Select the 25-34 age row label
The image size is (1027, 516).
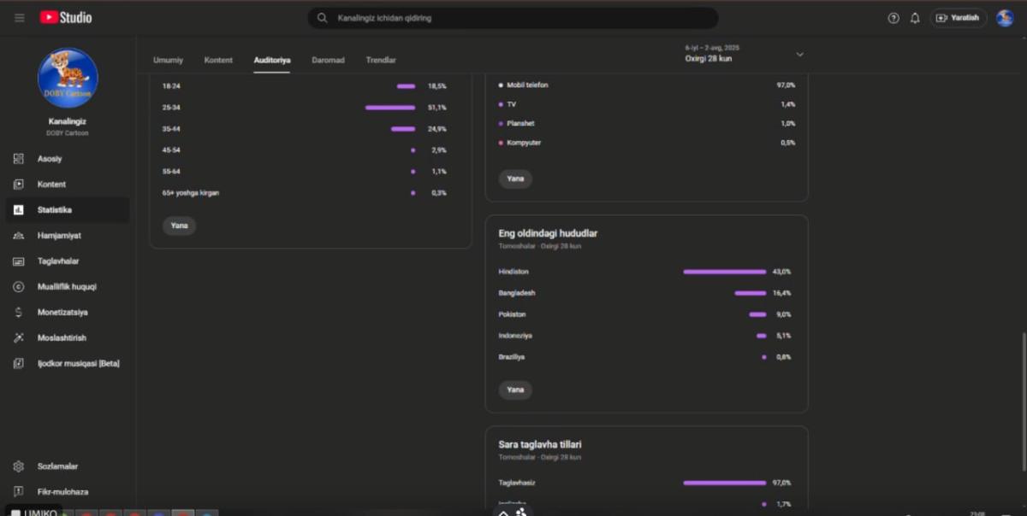(x=171, y=108)
